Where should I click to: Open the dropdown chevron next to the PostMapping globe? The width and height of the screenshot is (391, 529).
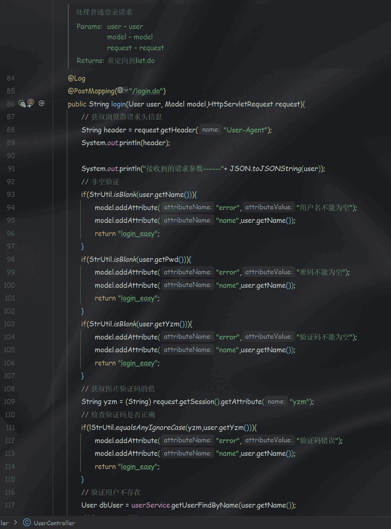126,91
